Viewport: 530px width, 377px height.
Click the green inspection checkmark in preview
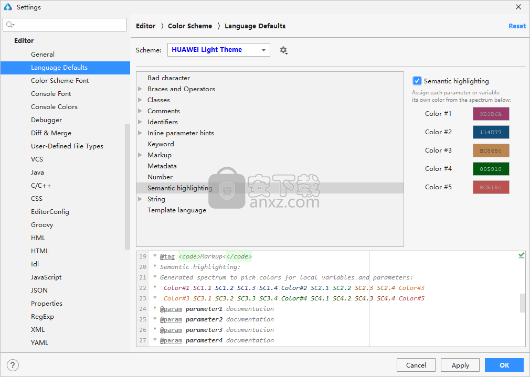521,256
